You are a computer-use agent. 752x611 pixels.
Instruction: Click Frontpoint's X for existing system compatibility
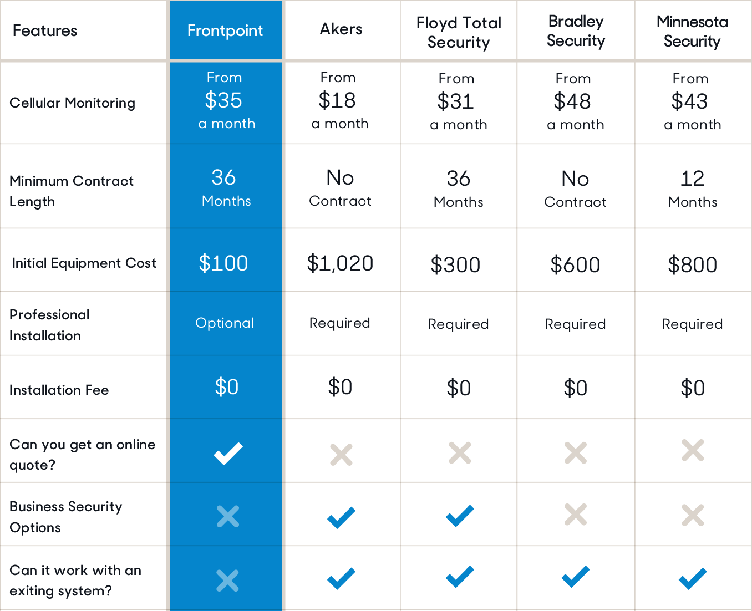click(227, 581)
